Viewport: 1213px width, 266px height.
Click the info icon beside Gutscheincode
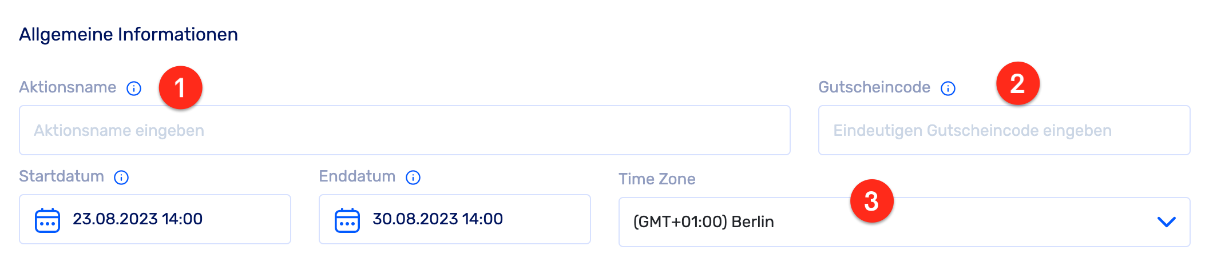click(948, 88)
